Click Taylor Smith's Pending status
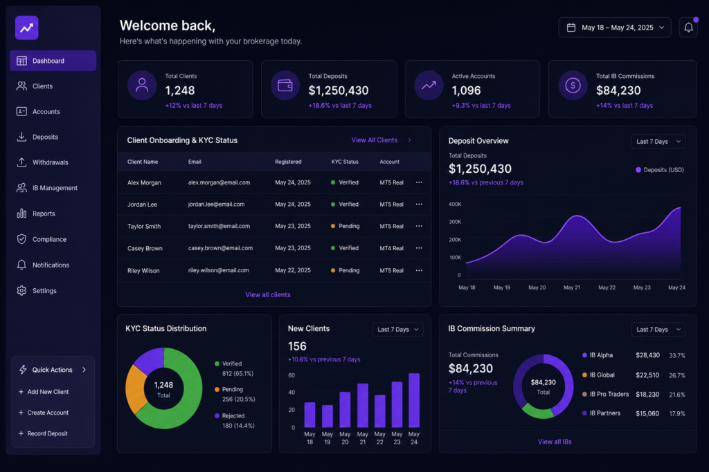The width and height of the screenshot is (709, 472). [x=345, y=226]
